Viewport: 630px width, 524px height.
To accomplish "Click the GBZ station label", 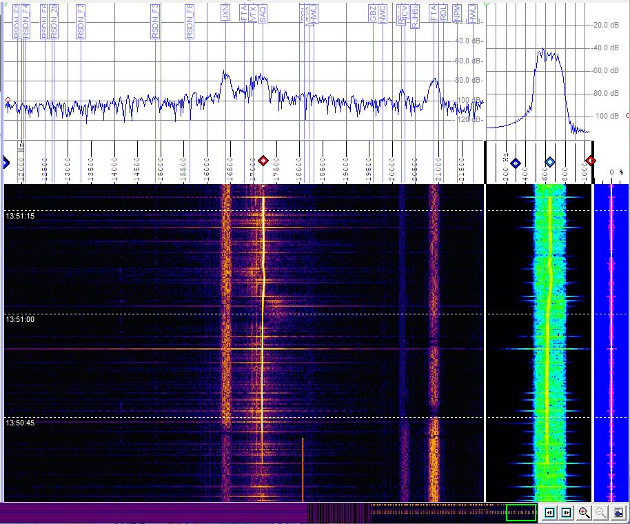I will click(373, 15).
